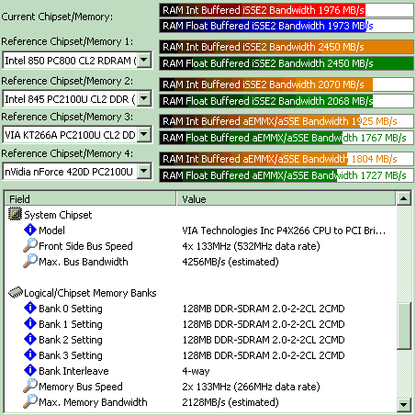Select the nVidia nForce 420D PC2100U combo box

click(x=77, y=172)
